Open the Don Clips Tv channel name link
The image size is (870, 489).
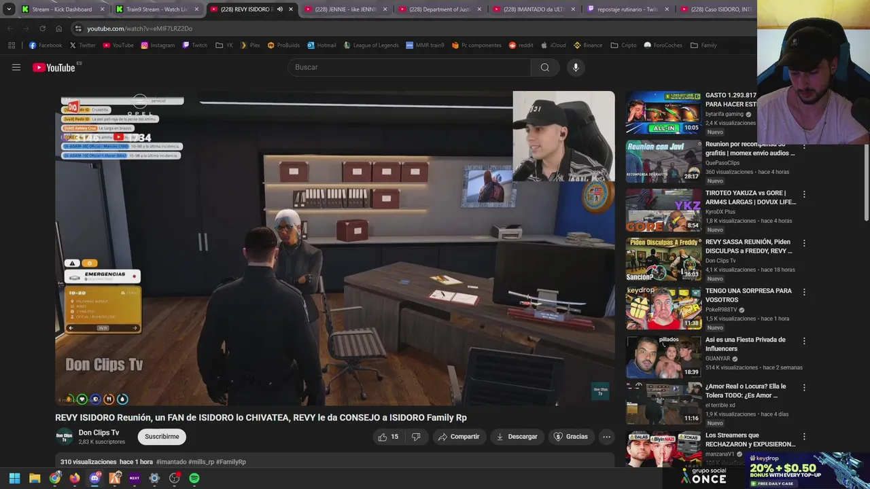tap(99, 433)
